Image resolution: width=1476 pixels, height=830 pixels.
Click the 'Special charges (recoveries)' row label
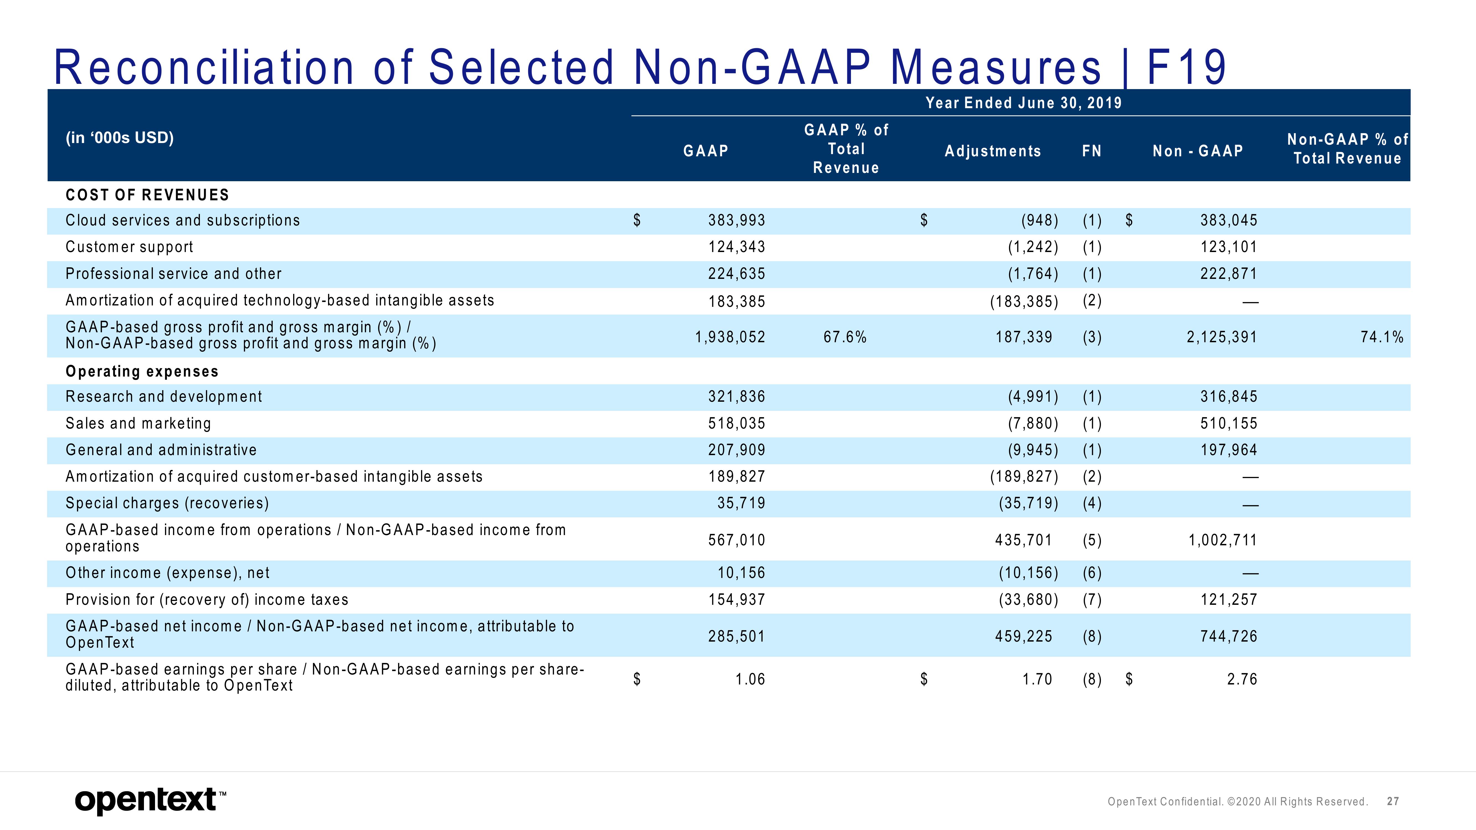point(167,504)
